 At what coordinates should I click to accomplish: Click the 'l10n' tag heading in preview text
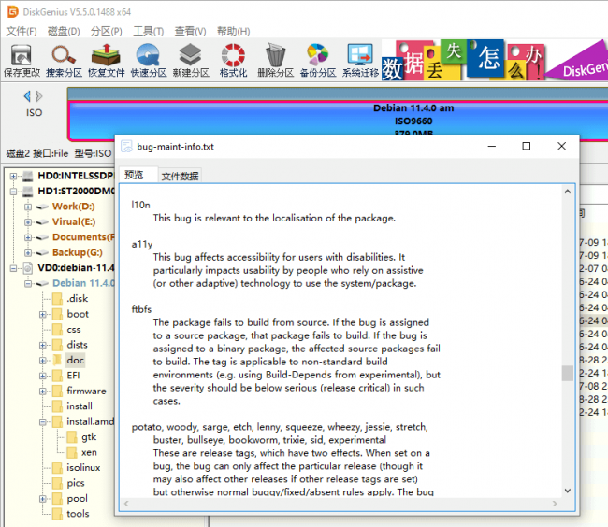140,205
